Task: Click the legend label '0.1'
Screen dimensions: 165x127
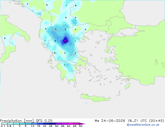Action: pos(3,126)
